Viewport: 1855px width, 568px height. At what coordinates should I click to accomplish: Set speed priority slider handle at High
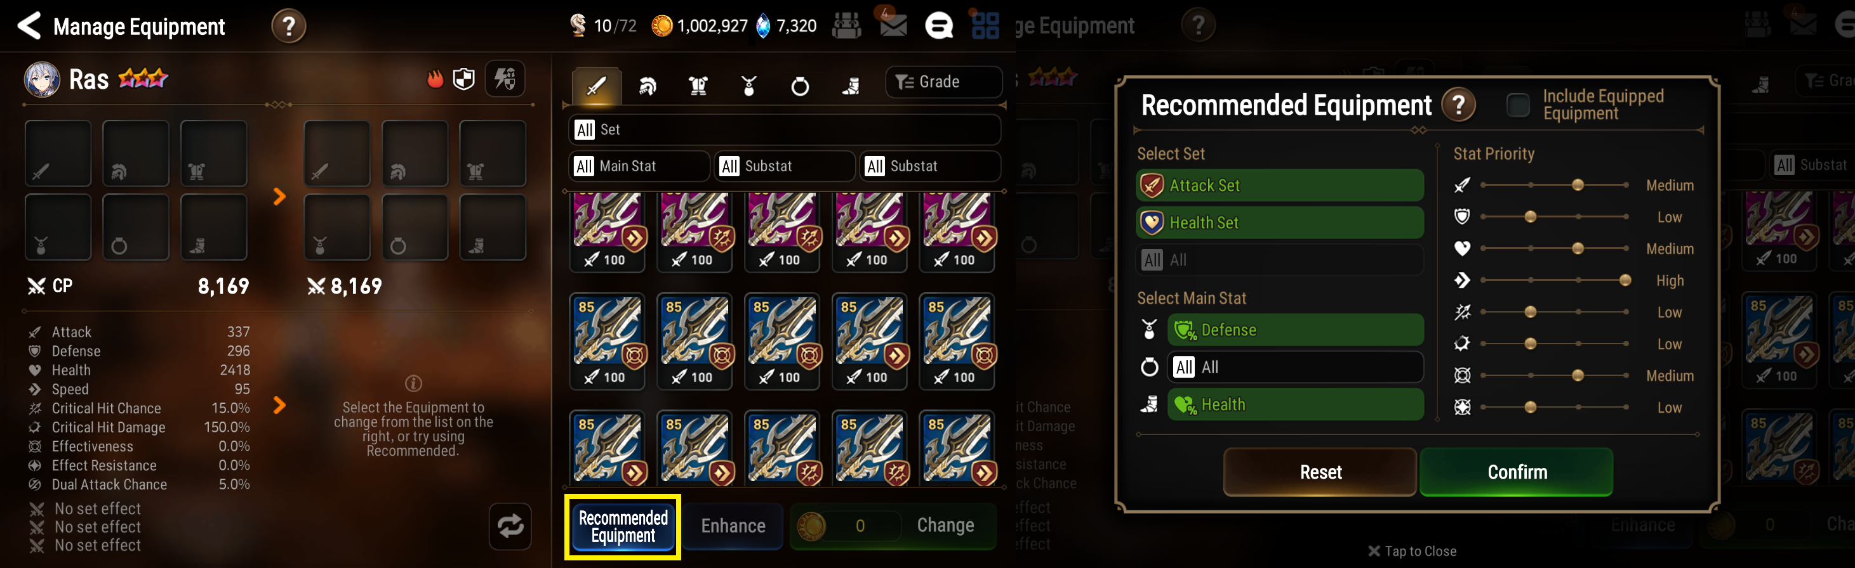pyautogui.click(x=1625, y=280)
